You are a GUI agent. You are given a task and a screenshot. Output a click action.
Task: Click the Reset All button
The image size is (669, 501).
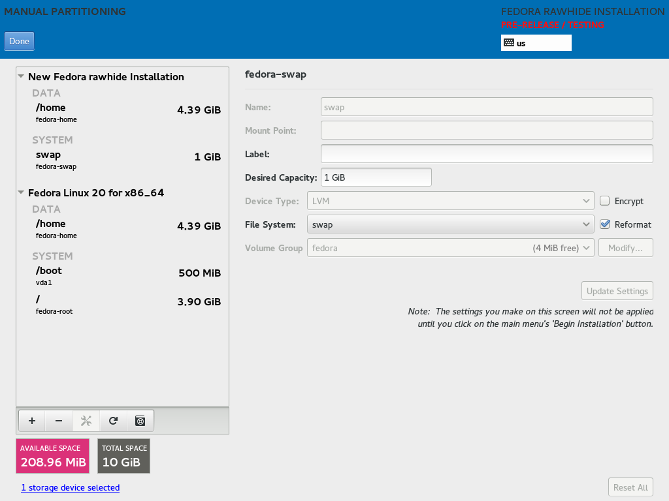tap(630, 487)
